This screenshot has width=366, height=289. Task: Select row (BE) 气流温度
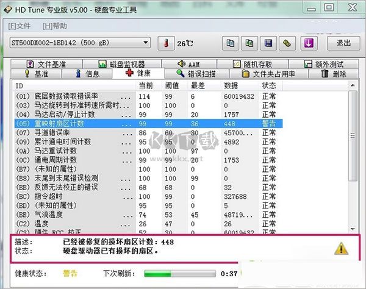click(x=148, y=215)
